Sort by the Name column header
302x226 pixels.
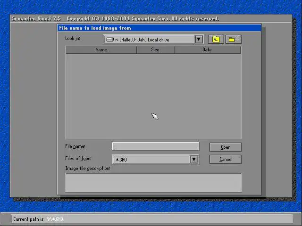(x=101, y=50)
